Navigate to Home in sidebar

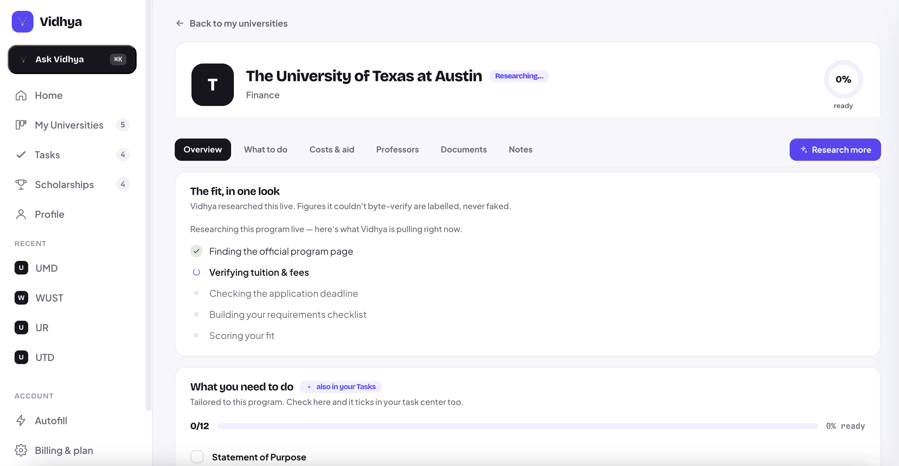[x=72, y=95]
